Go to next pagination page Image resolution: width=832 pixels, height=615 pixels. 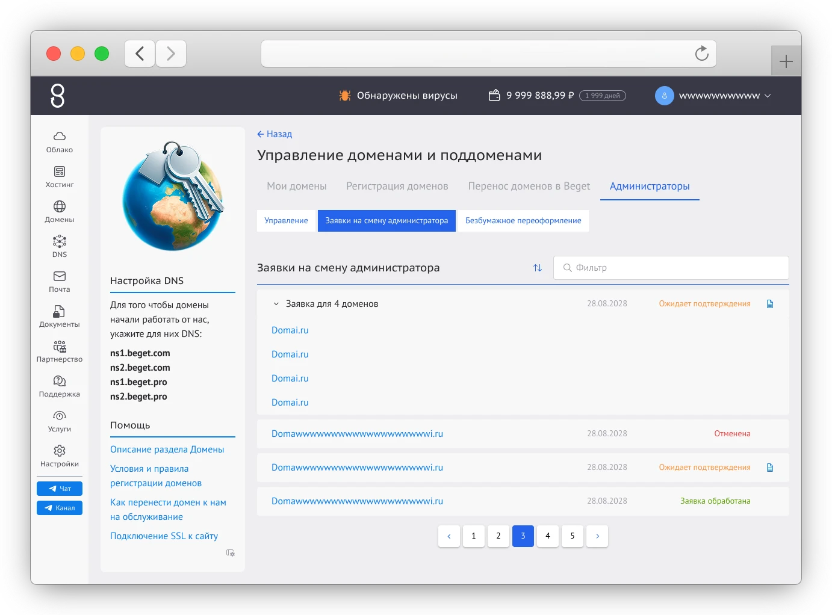(x=597, y=536)
